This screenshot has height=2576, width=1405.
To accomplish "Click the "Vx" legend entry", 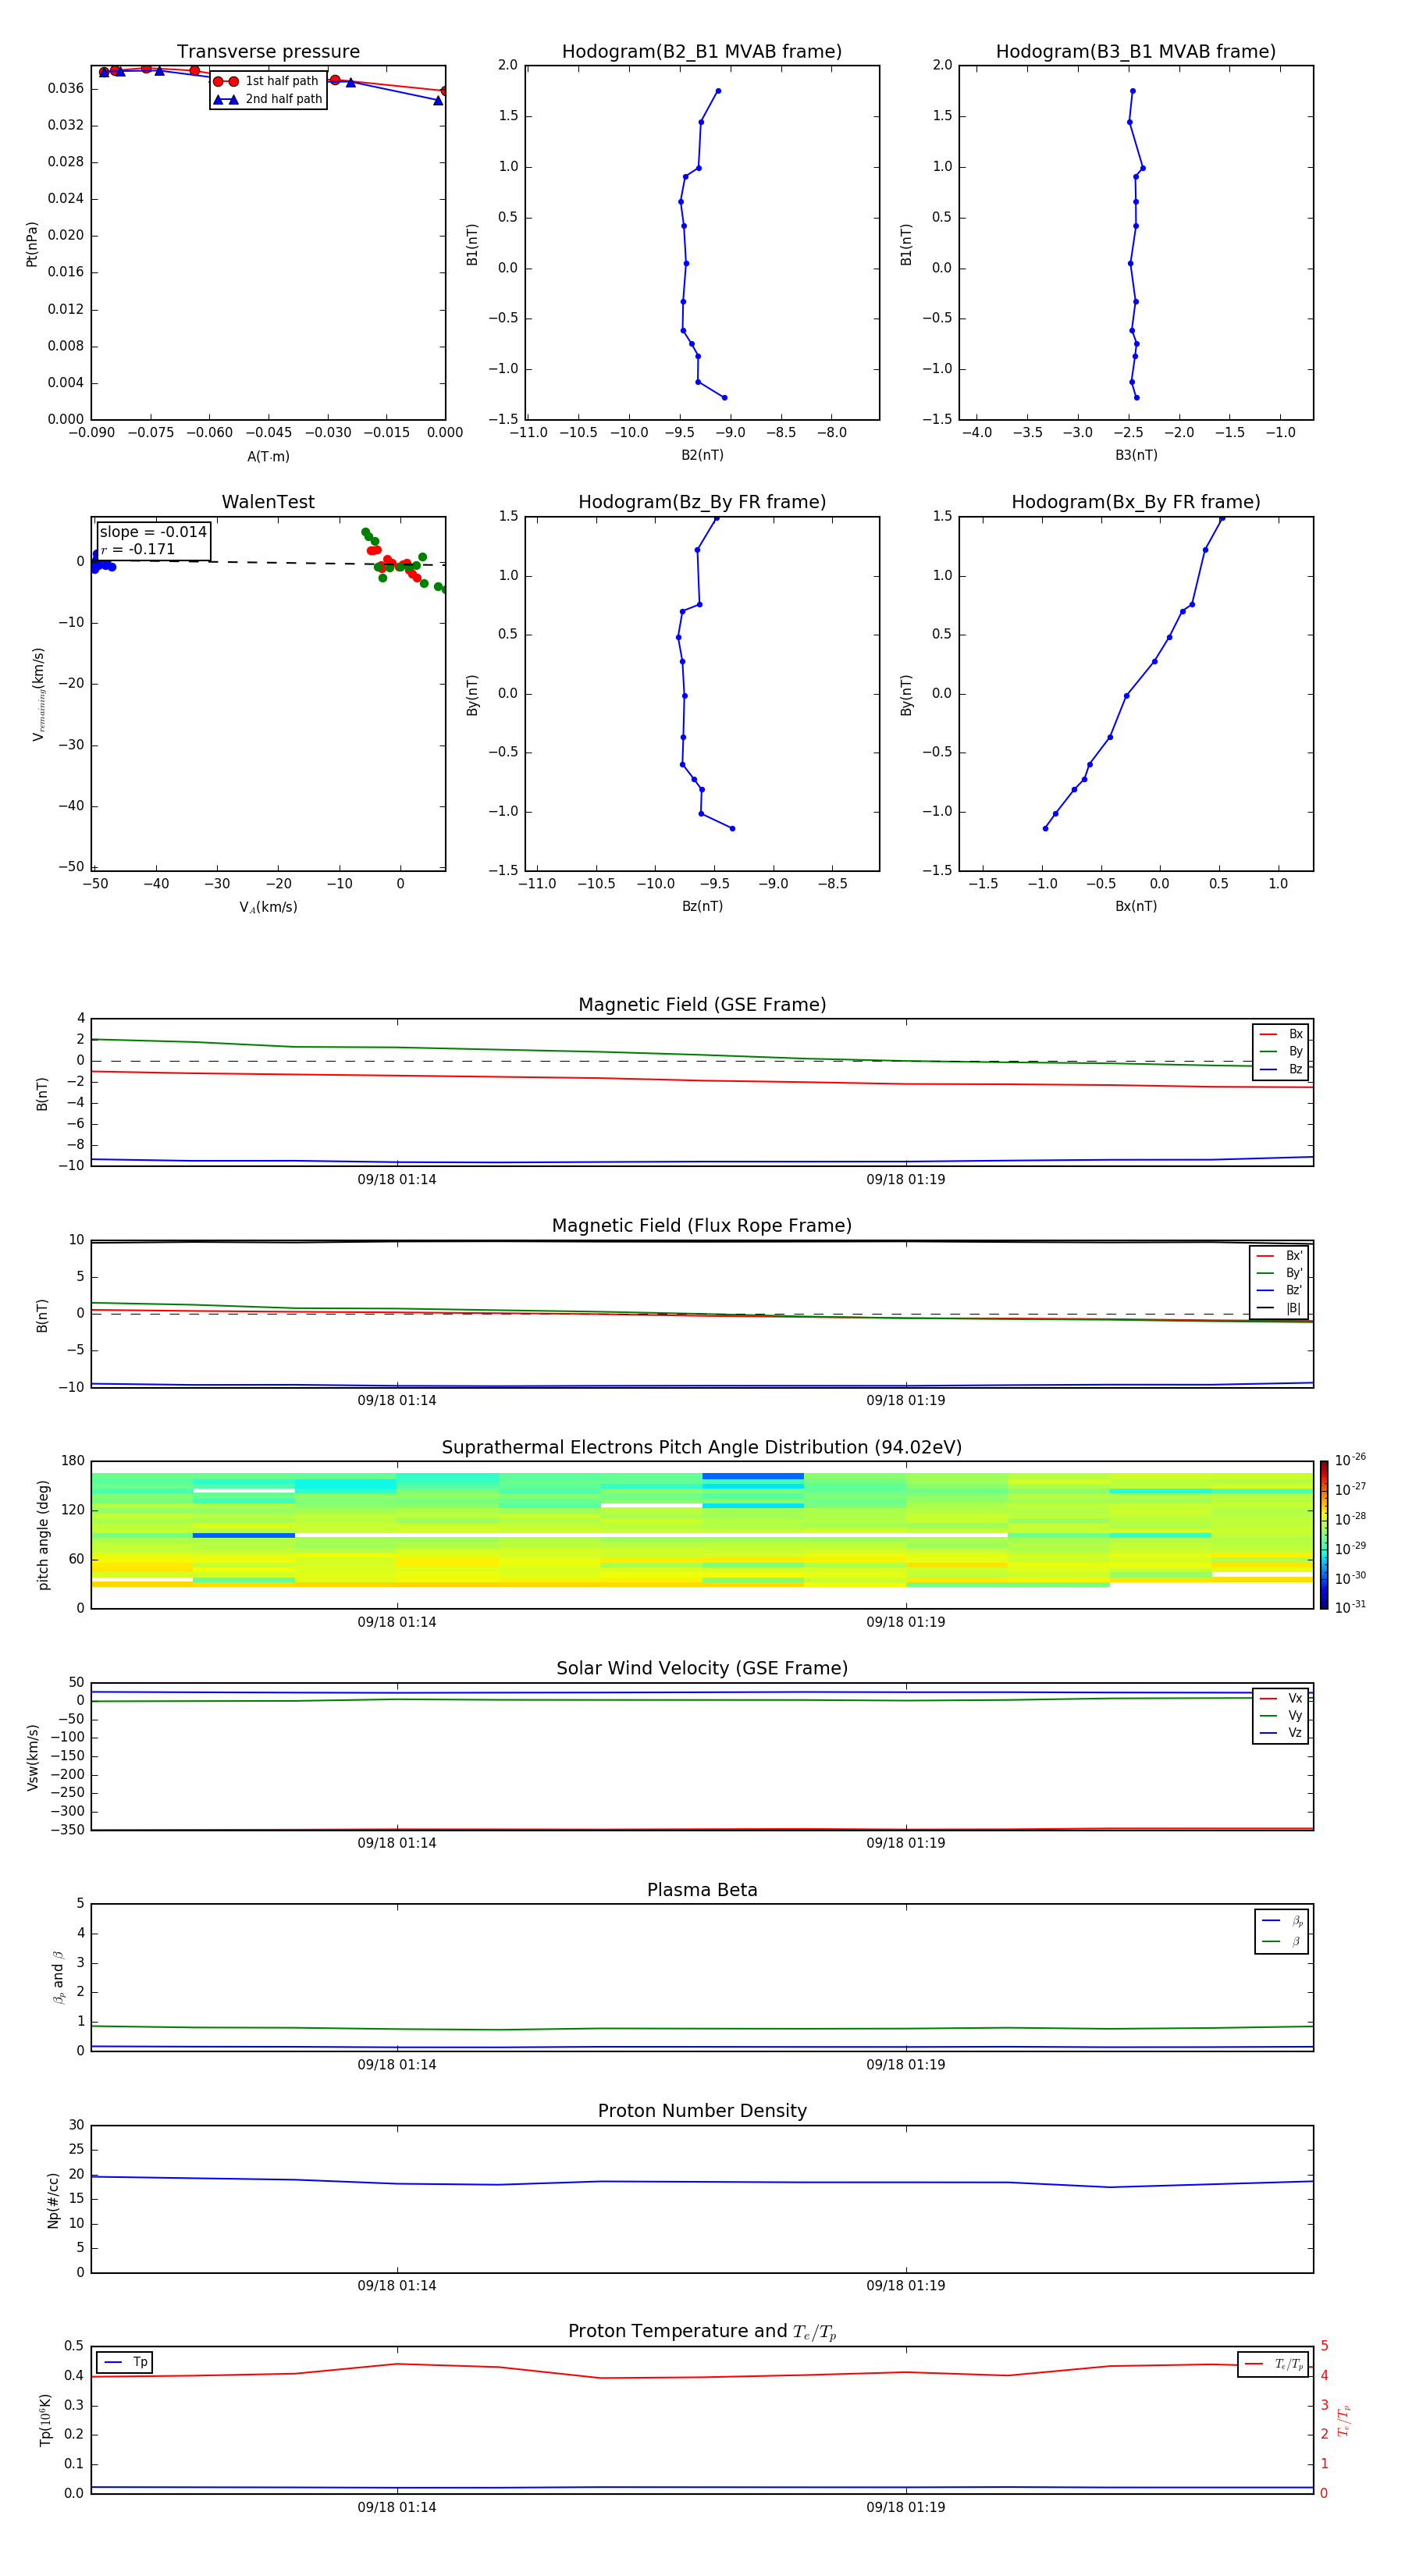I will pos(1281,1698).
